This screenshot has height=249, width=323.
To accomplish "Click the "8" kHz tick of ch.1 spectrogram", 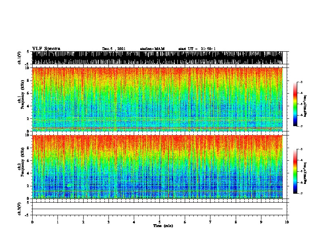I will click(x=28, y=81).
